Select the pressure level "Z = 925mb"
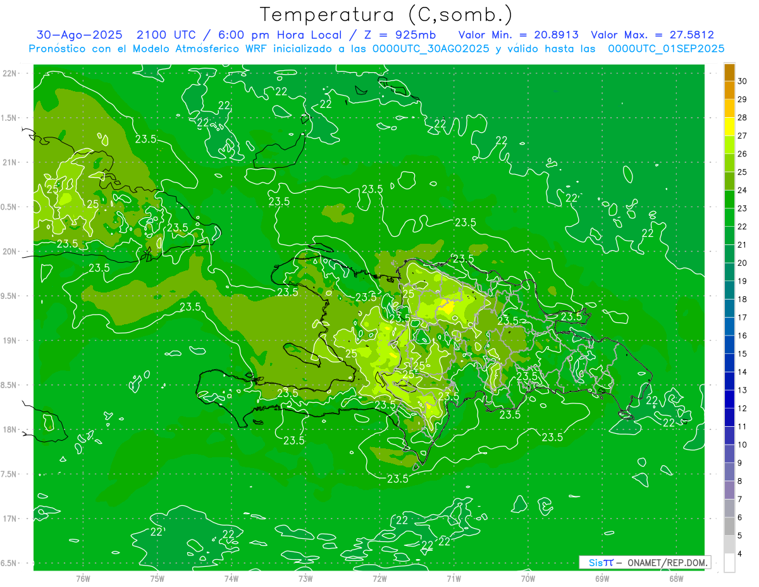The height and width of the screenshot is (587, 759). 400,35
